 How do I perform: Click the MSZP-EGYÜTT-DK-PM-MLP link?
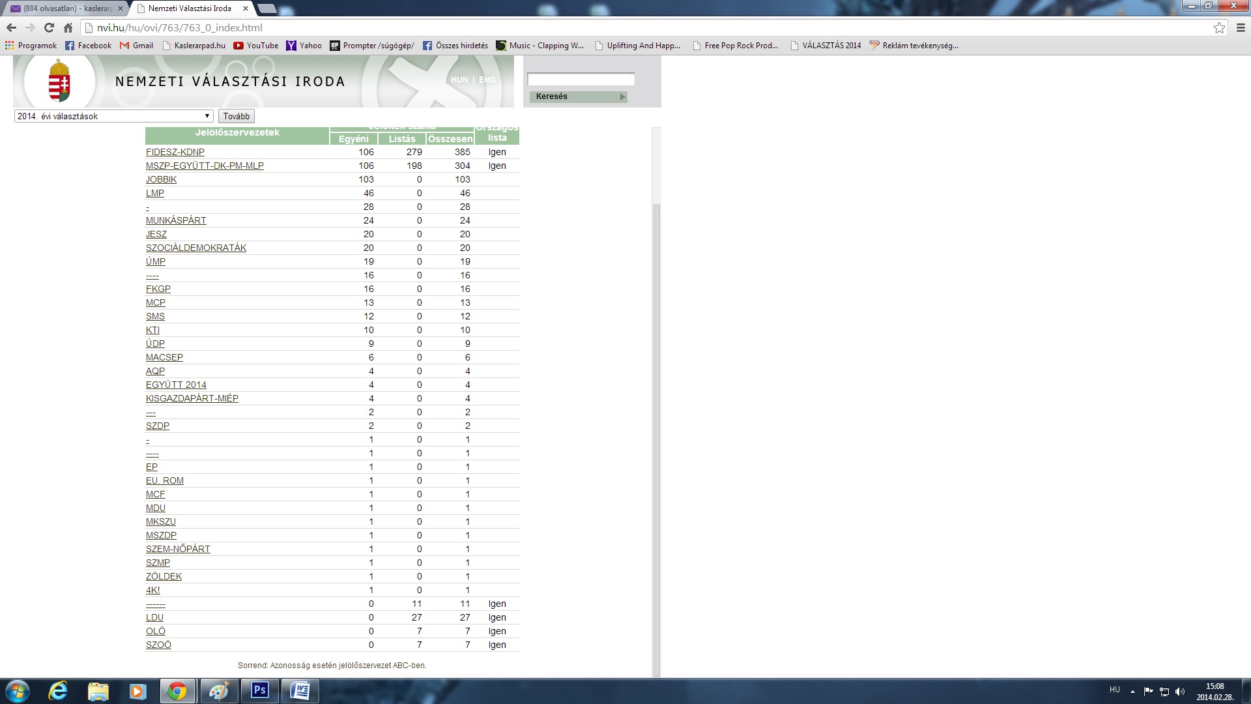[205, 166]
